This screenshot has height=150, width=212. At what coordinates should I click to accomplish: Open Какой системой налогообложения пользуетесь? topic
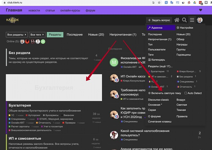tap(145, 133)
